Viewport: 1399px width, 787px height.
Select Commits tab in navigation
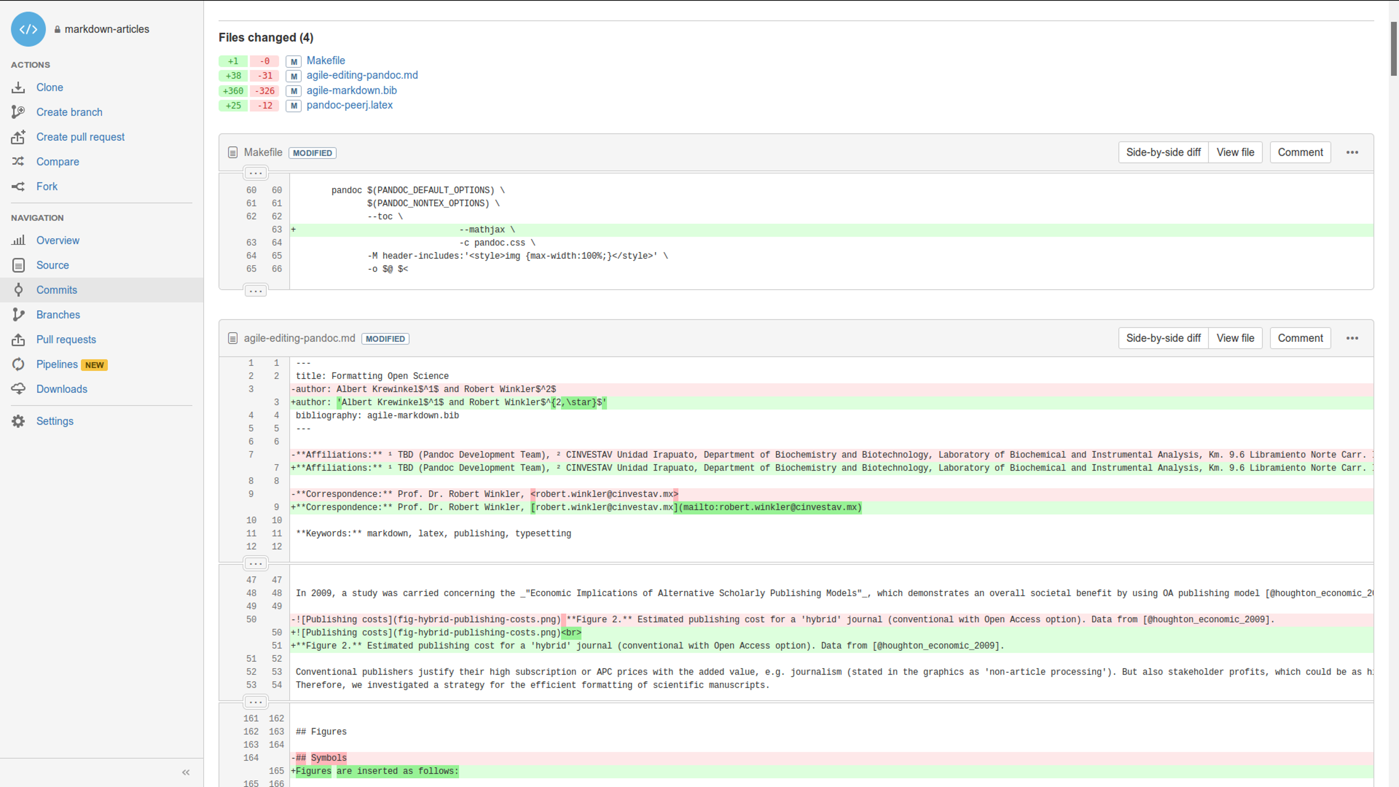(56, 289)
